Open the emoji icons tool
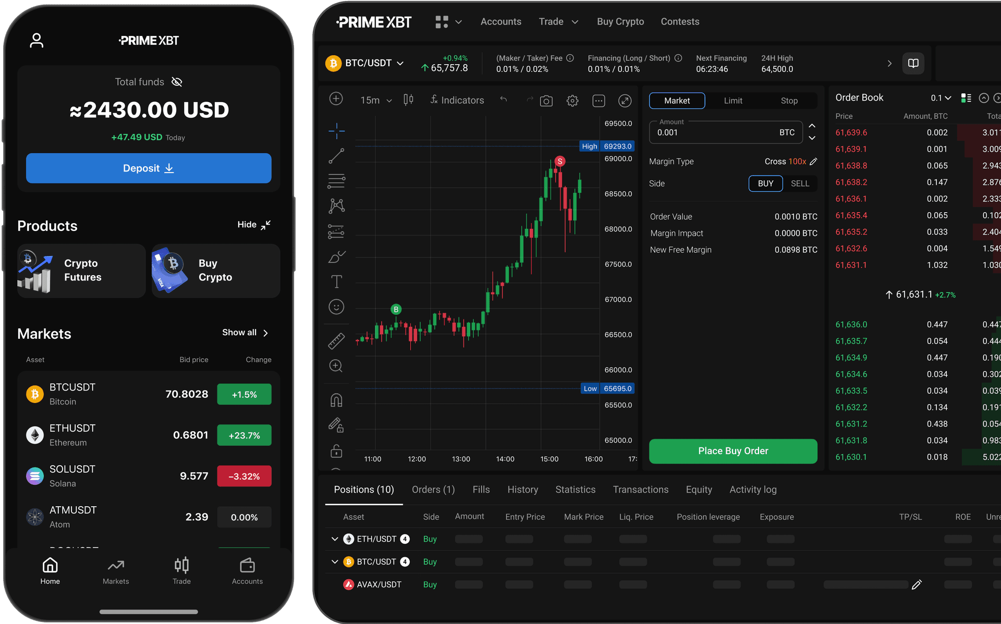The height and width of the screenshot is (624, 1001). tap(336, 307)
